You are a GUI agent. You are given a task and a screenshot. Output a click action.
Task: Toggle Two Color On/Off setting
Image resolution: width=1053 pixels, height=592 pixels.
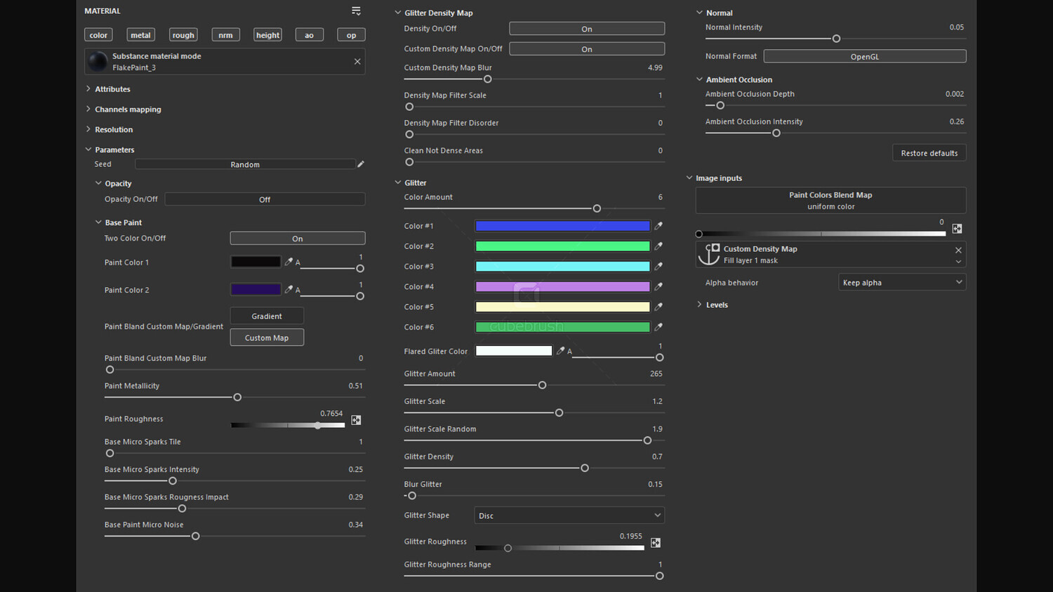click(x=298, y=238)
